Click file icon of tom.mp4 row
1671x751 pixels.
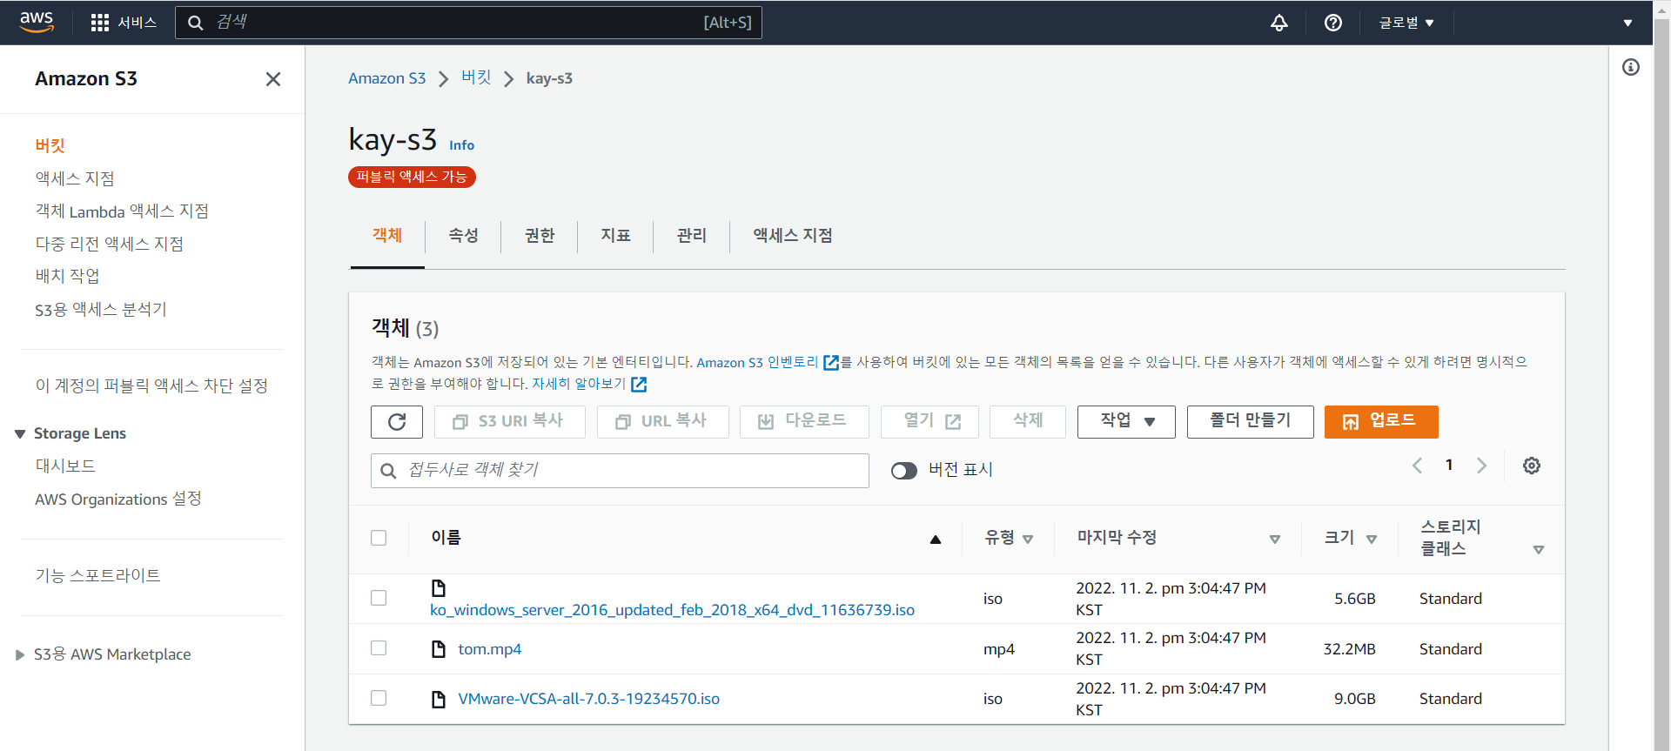439,649
